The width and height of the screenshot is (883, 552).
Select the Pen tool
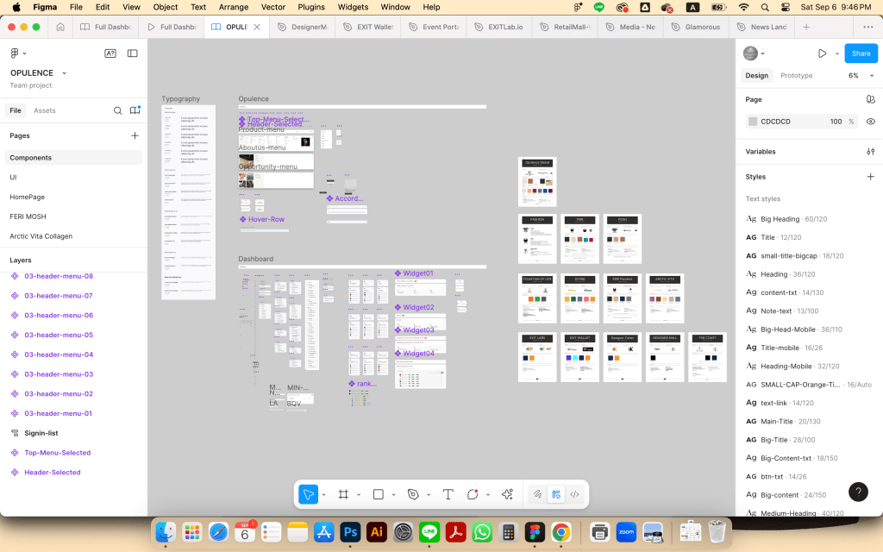(x=413, y=494)
